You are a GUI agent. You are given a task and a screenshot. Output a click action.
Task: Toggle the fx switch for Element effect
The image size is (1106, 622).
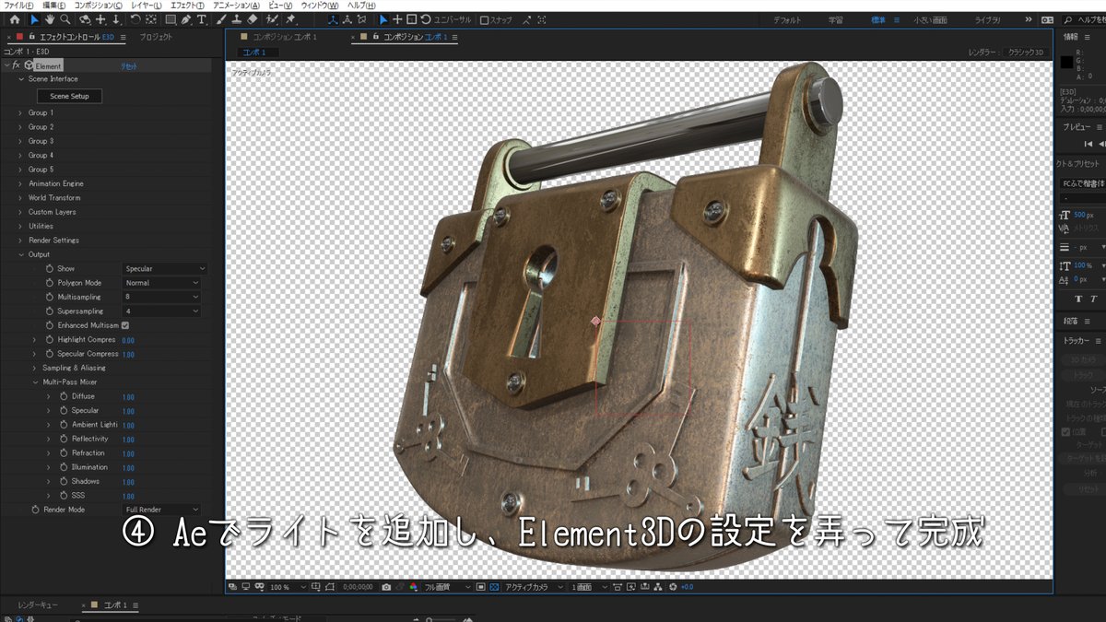click(x=17, y=65)
